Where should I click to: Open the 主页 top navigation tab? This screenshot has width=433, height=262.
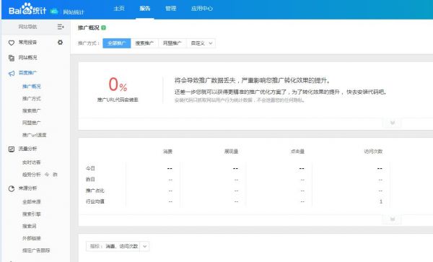119,9
